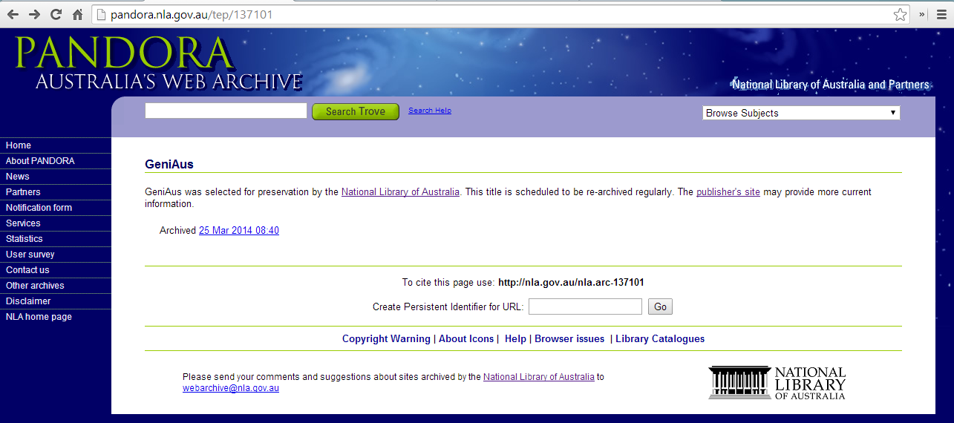Image resolution: width=954 pixels, height=423 pixels.
Task: Open Services in the side menu
Action: pos(56,223)
